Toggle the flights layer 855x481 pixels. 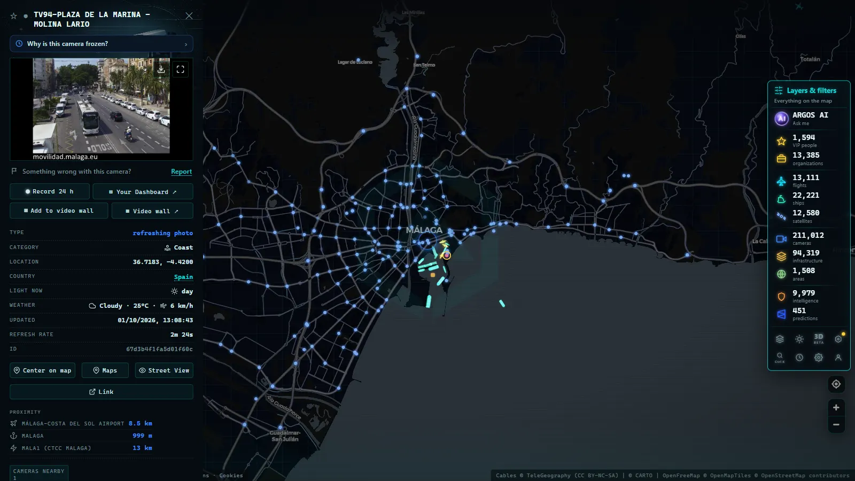coord(809,181)
